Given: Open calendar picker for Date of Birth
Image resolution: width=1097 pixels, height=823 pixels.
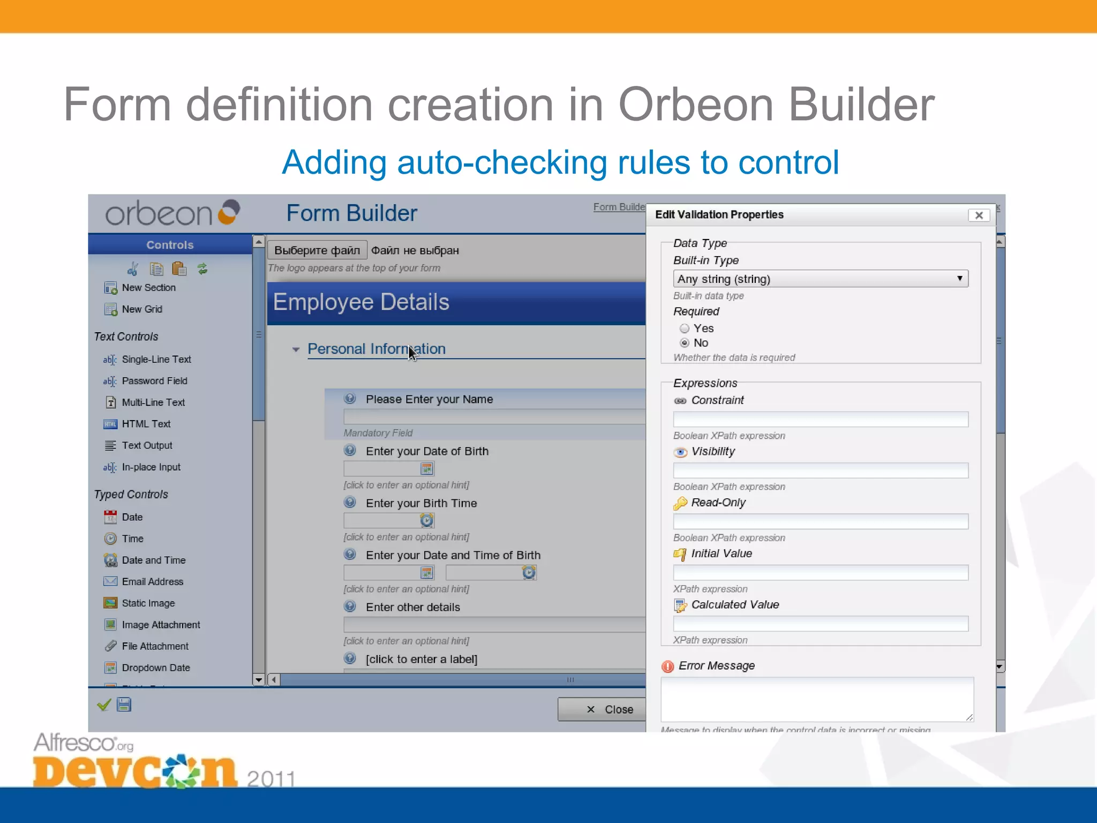Looking at the screenshot, I should click(427, 469).
